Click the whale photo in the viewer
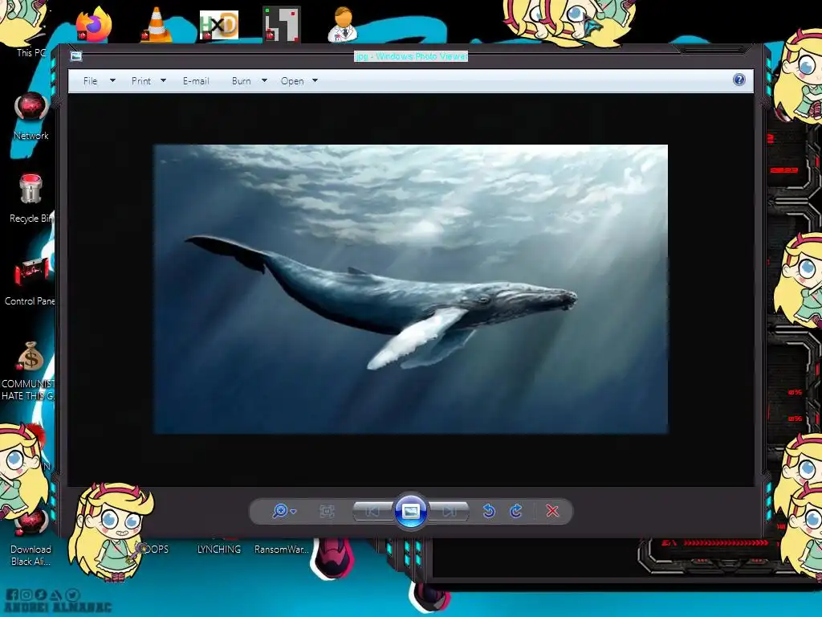822x617 pixels. click(410, 289)
